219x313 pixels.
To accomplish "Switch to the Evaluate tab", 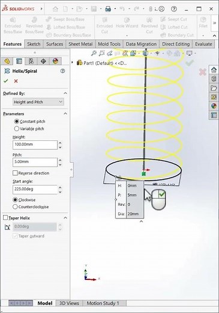I will (203, 44).
